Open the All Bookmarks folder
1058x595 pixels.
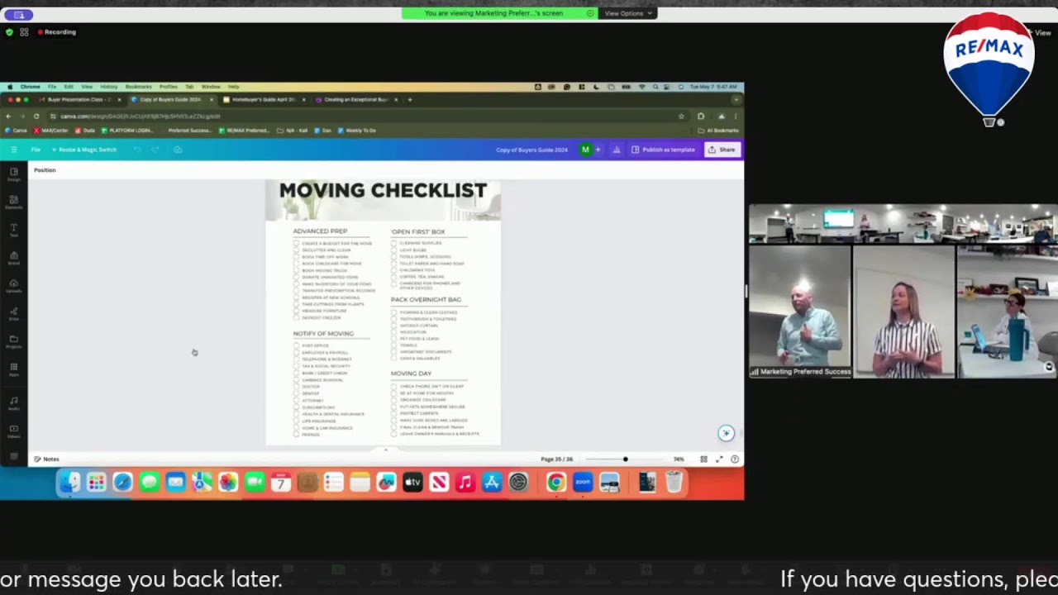tap(718, 131)
